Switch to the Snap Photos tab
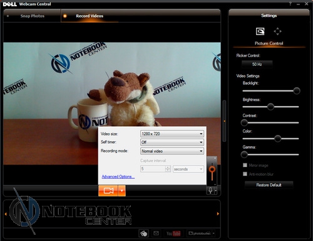The height and width of the screenshot is (241, 313). point(32,16)
